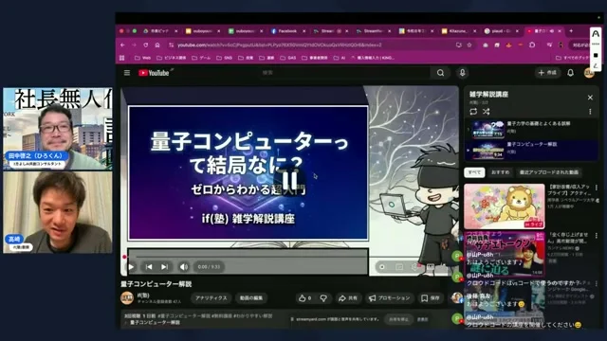This screenshot has height=341, width=607.
Task: Open the playlist three-dot options menu
Action: 590,112
